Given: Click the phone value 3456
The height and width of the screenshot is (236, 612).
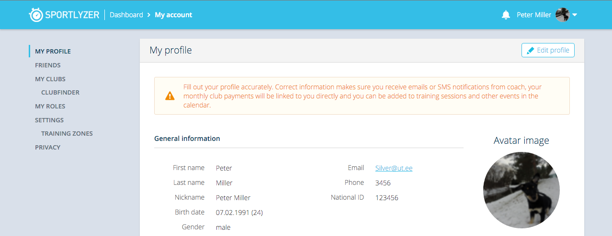Looking at the screenshot, I should point(383,183).
